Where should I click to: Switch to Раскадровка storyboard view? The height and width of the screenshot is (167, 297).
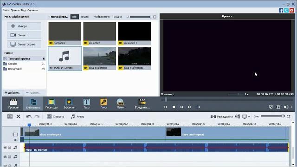point(221,116)
